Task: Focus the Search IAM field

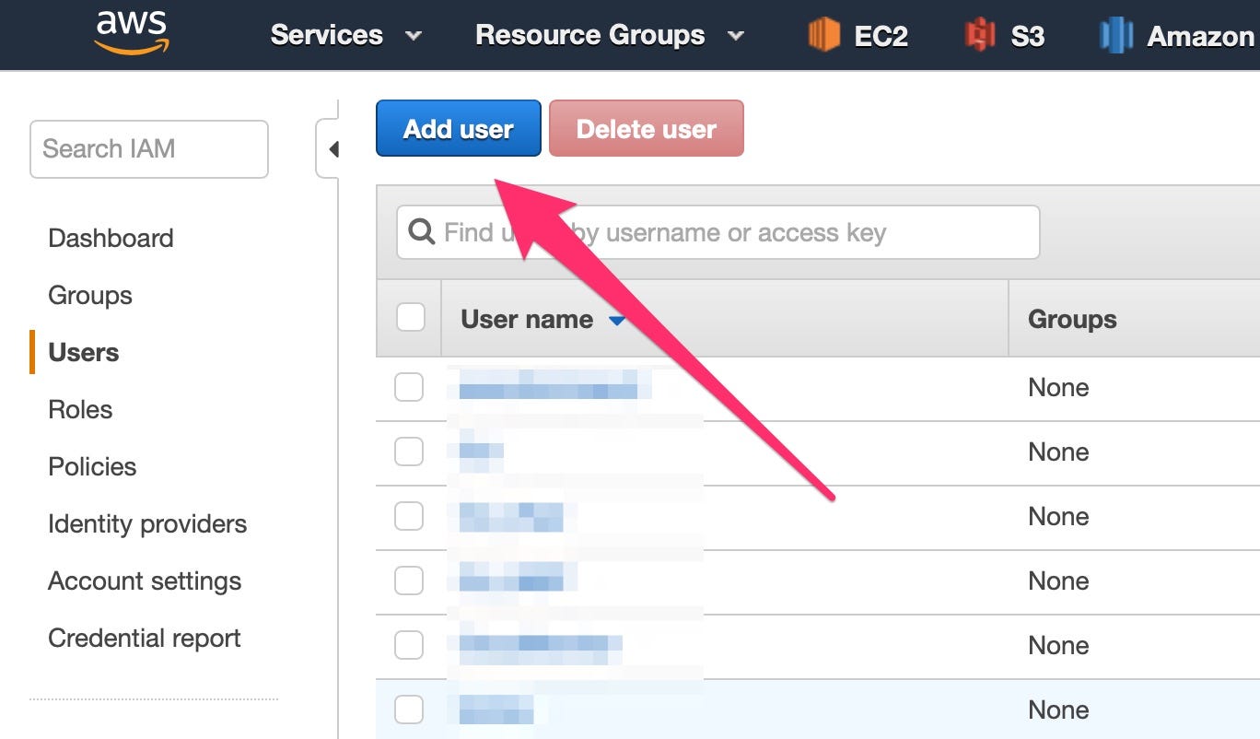Action: click(149, 148)
